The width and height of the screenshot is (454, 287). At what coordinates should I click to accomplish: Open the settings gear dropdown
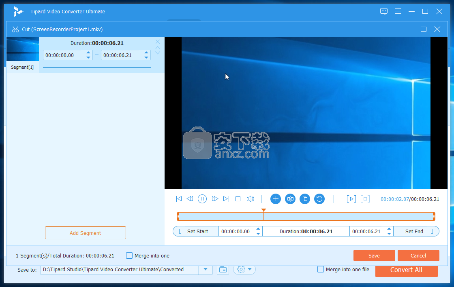[x=244, y=269]
